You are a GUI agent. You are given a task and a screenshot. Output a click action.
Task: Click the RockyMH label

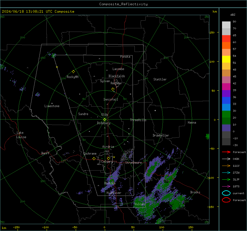tap(72, 77)
